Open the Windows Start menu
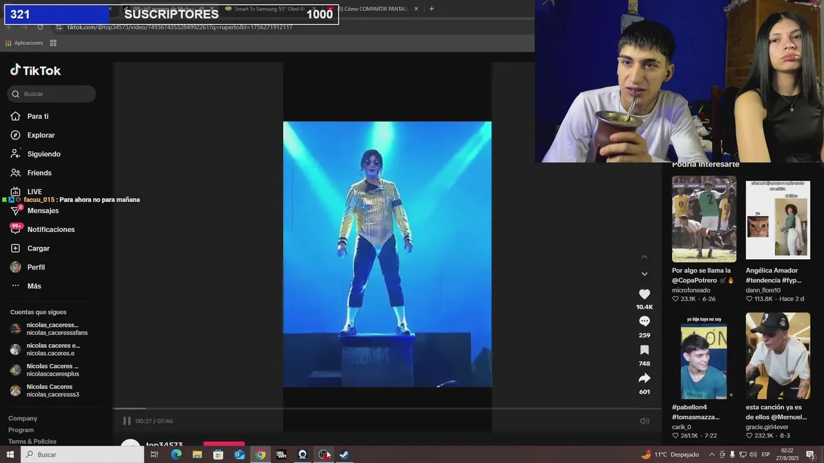 click(x=10, y=455)
